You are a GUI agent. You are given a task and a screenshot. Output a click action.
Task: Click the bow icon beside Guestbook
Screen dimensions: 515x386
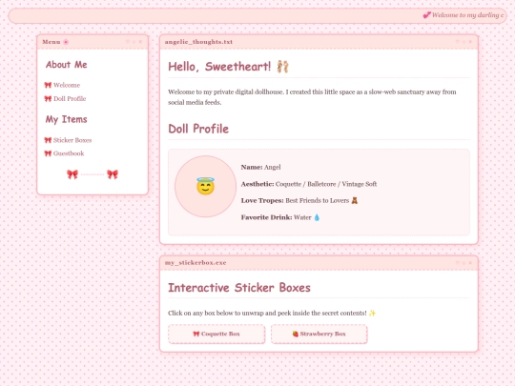point(48,153)
